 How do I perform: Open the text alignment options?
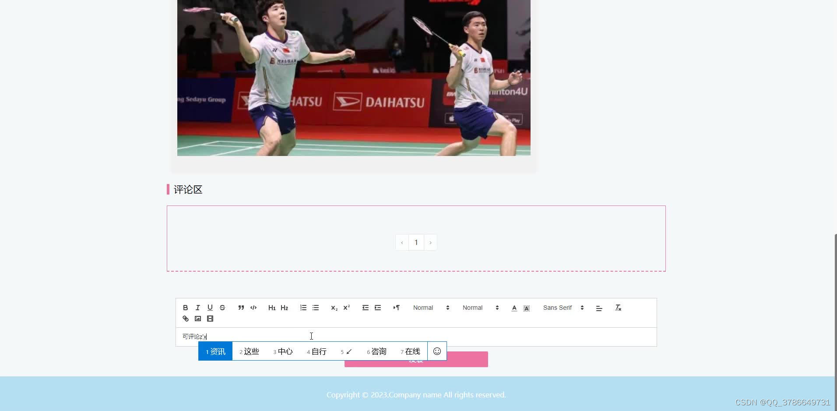pyautogui.click(x=599, y=308)
